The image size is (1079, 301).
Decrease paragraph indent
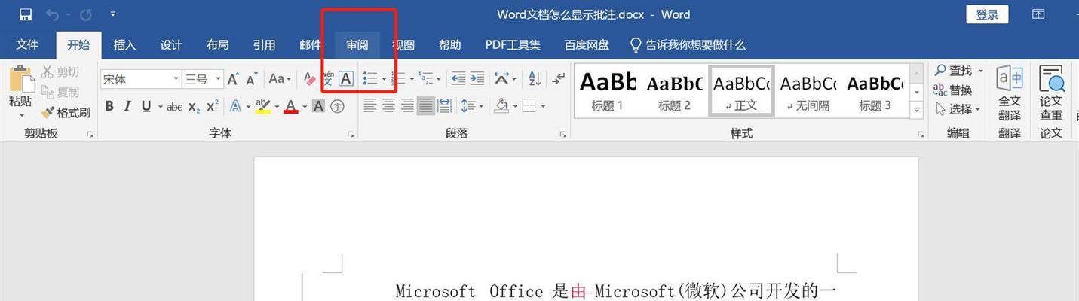tap(458, 79)
